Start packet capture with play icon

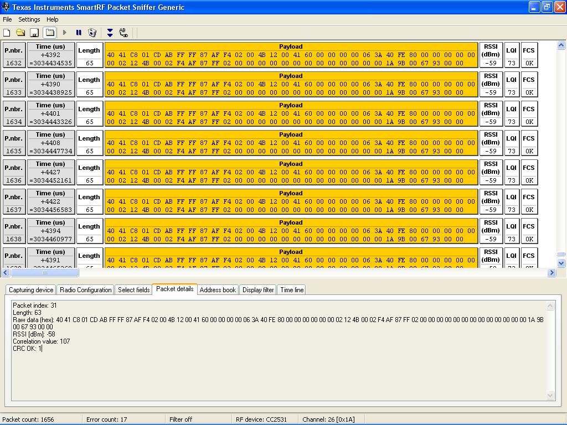click(x=65, y=33)
